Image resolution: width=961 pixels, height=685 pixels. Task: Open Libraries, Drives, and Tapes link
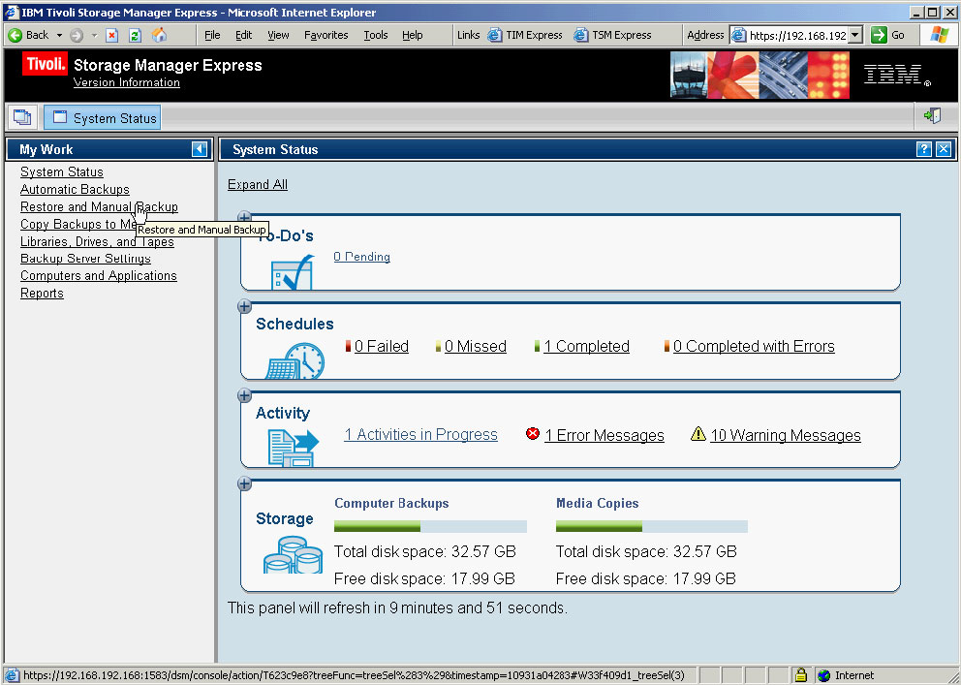pyautogui.click(x=97, y=241)
